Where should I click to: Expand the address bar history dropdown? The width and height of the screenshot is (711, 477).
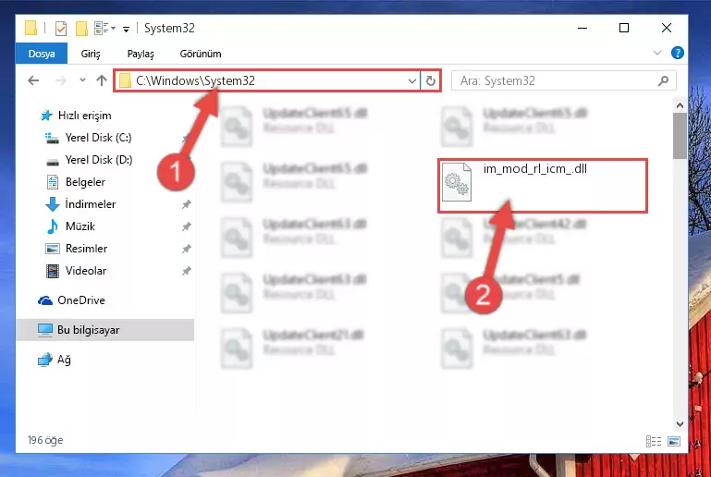click(411, 81)
